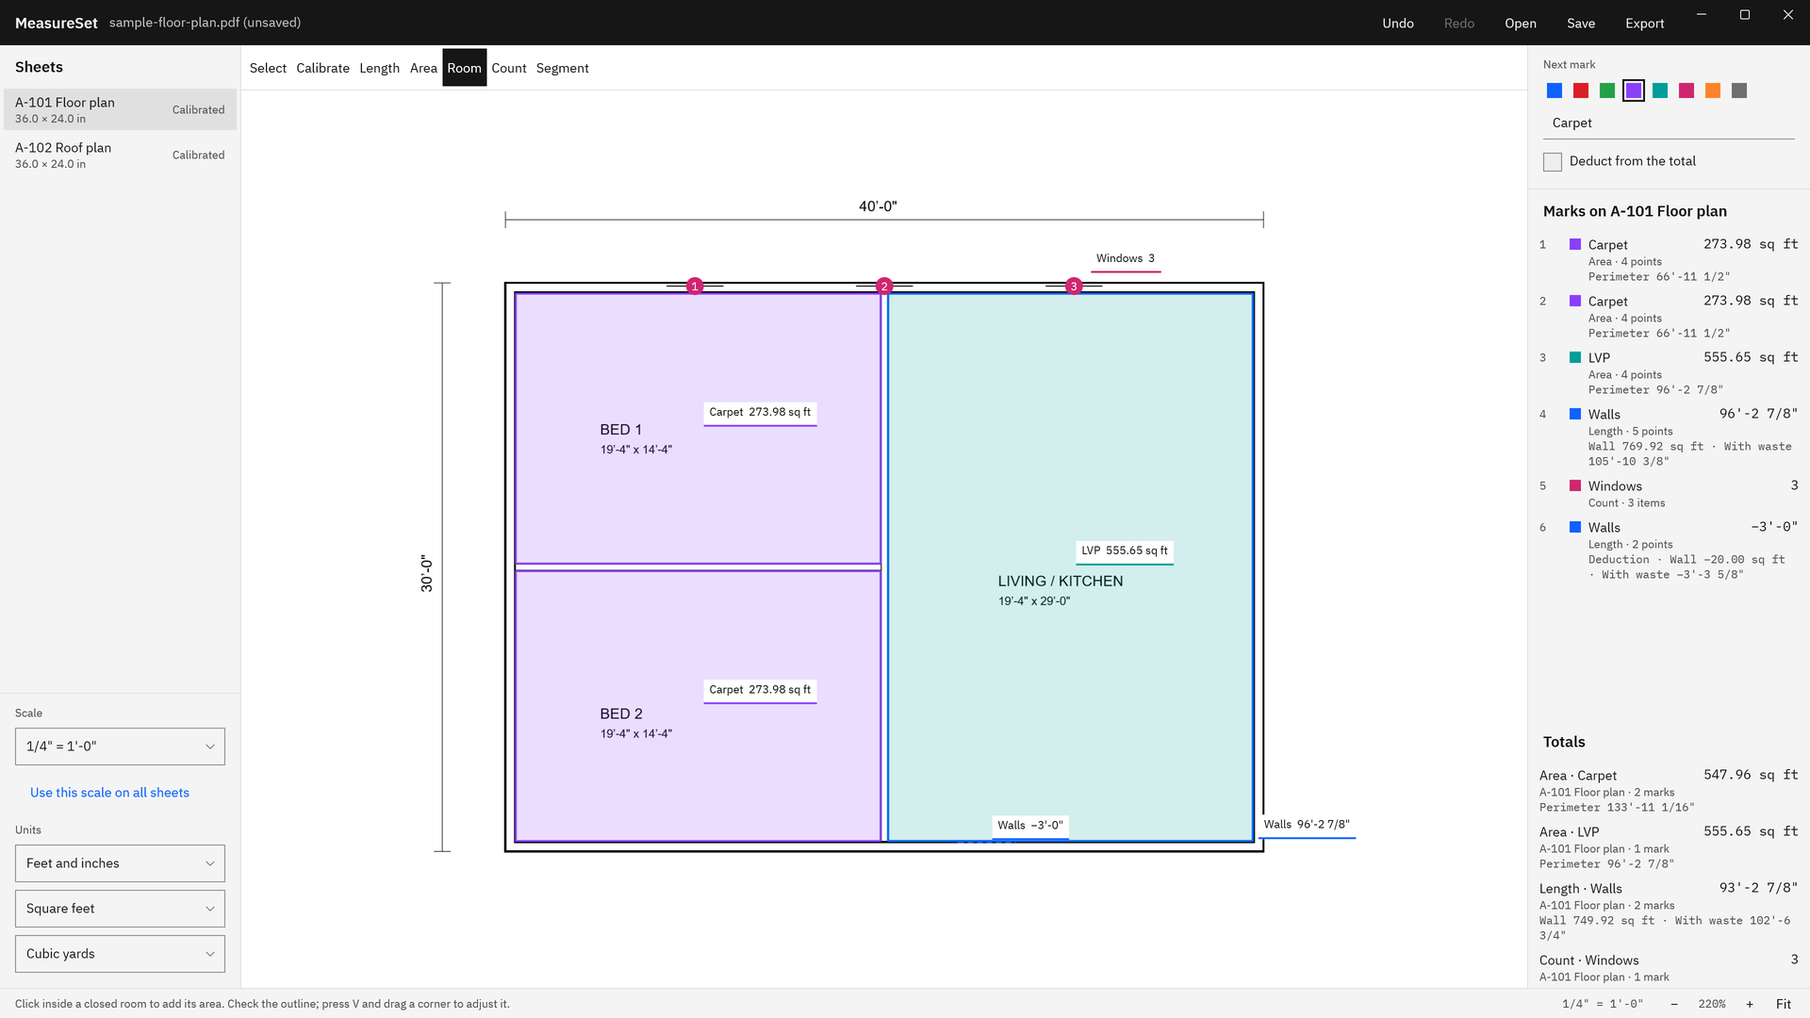The width and height of the screenshot is (1810, 1018).
Task: Click Undo in the title bar
Action: click(1398, 23)
